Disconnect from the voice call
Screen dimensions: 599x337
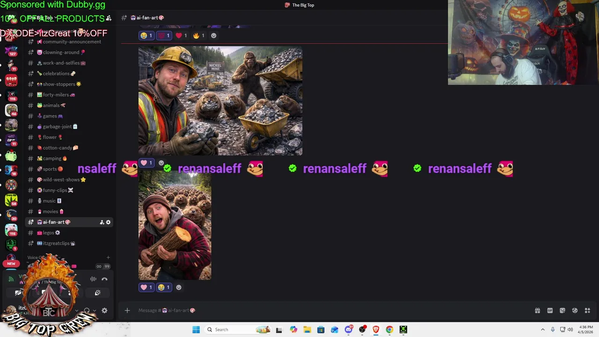coord(104,279)
